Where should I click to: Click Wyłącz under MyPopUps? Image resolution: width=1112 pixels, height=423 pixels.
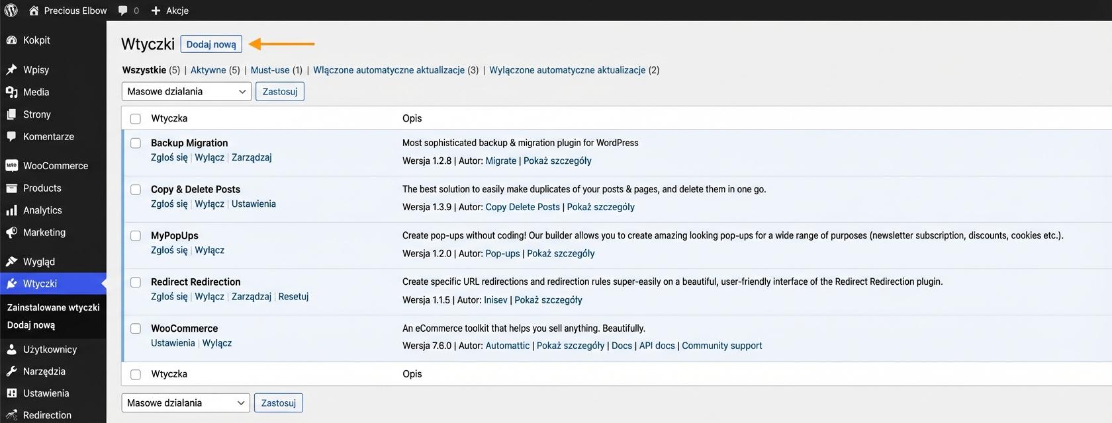tap(209, 250)
